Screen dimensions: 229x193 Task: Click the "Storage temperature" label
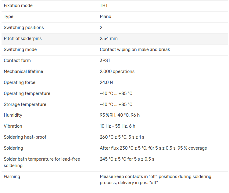tap(25, 104)
